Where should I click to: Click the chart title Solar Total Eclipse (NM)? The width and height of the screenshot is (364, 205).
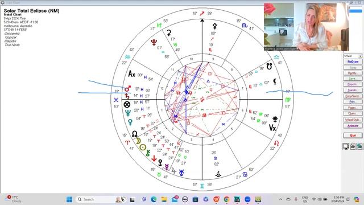click(32, 11)
